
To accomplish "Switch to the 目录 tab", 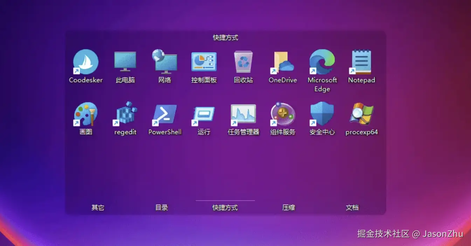I will pos(161,208).
